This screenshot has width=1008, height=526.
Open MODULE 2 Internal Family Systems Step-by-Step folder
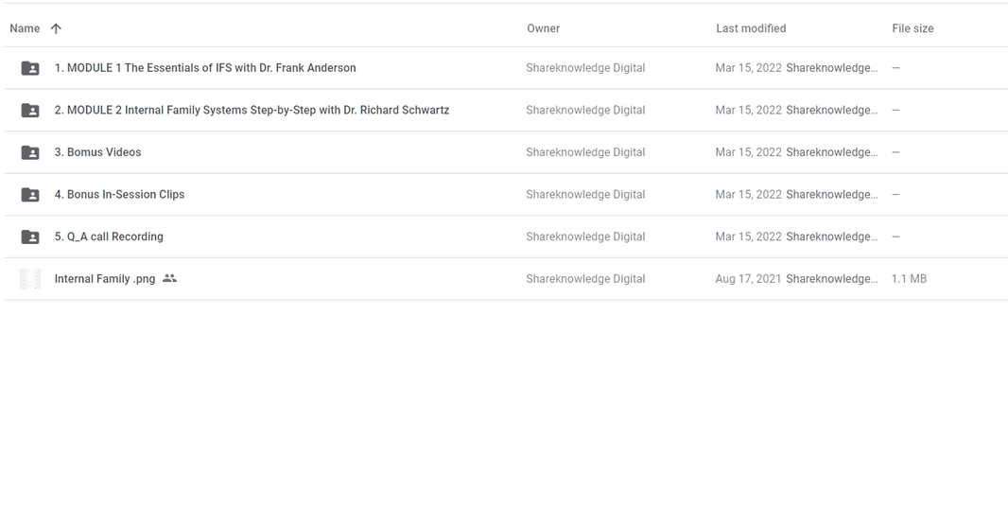point(252,111)
